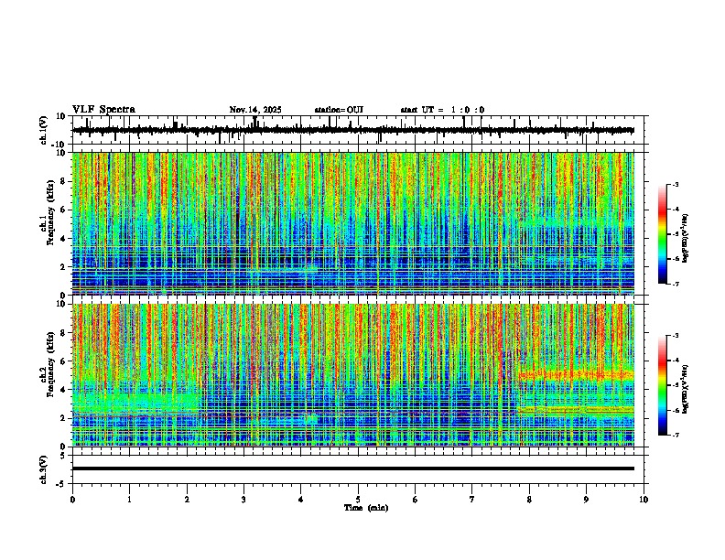Click the time-axis tick label "10"

pyautogui.click(x=644, y=500)
